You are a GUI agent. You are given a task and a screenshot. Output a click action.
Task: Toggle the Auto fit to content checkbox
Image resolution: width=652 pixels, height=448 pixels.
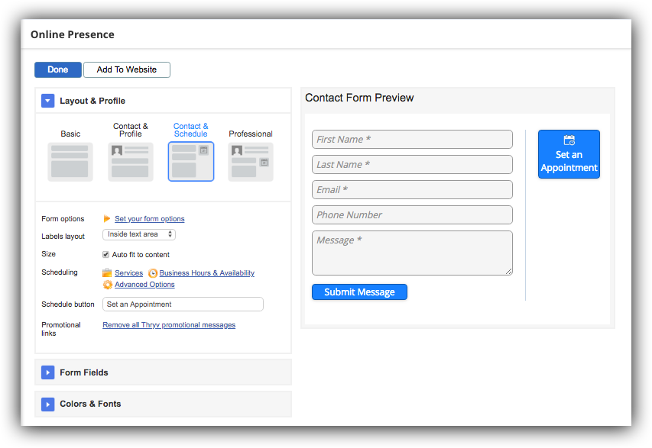click(105, 254)
